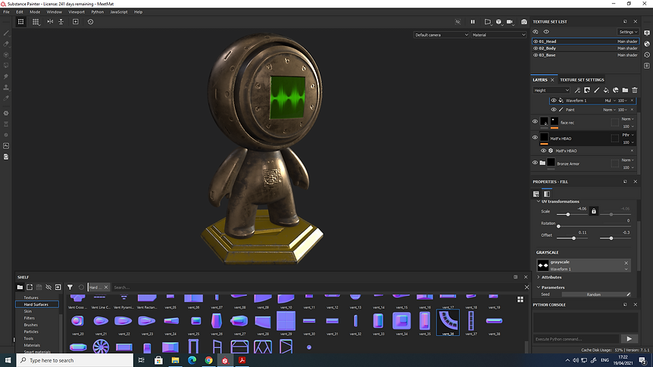
Task: Click the Shelf import resources icon
Action: click(58, 287)
